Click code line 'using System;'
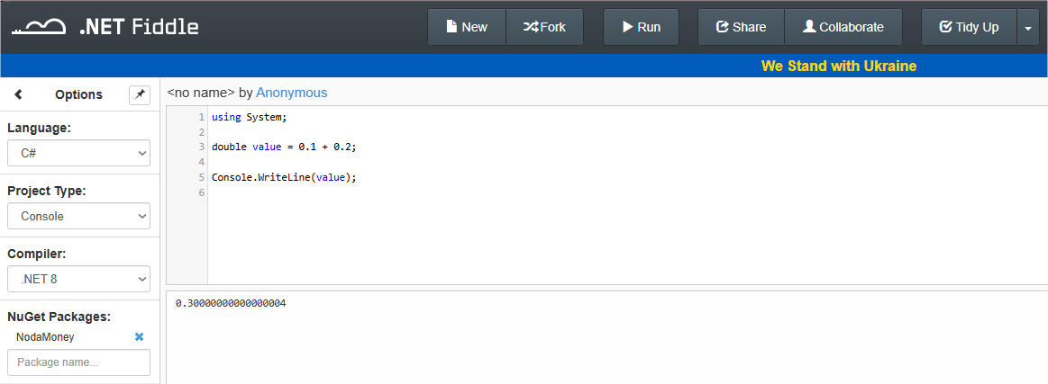 (x=249, y=117)
